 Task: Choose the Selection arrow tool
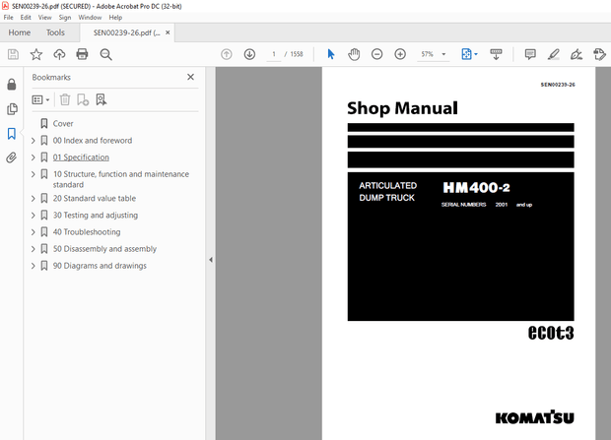click(x=331, y=54)
